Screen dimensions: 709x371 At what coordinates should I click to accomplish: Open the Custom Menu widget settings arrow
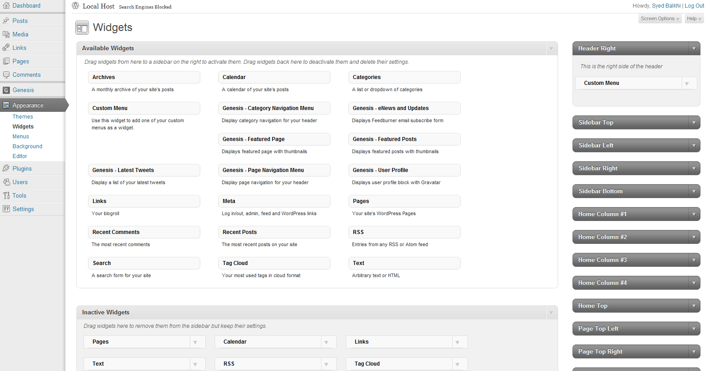click(687, 84)
